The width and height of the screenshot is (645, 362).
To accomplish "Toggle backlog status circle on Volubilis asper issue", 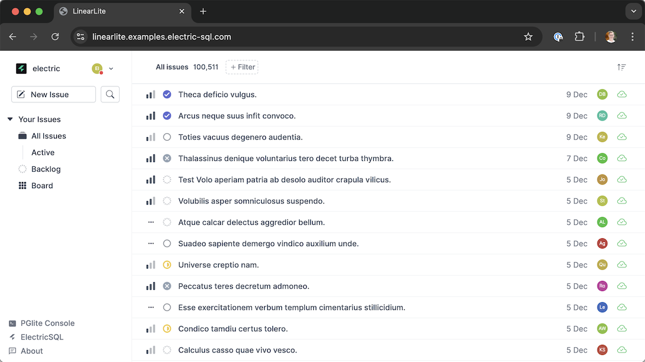I will (167, 201).
